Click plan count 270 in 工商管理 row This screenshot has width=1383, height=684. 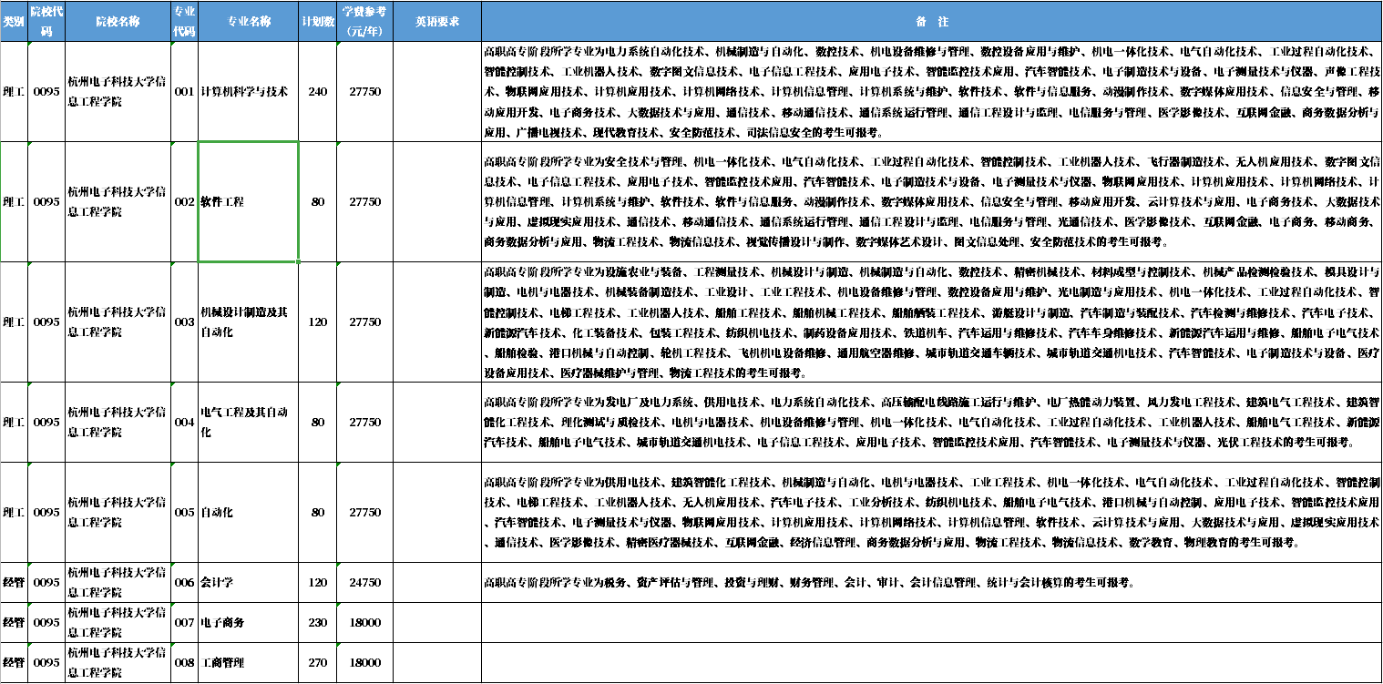tap(318, 663)
